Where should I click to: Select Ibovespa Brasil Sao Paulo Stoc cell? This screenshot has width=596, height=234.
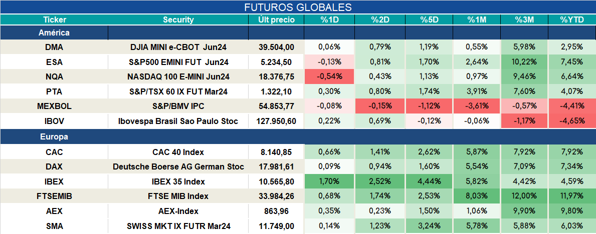pyautogui.click(x=178, y=121)
